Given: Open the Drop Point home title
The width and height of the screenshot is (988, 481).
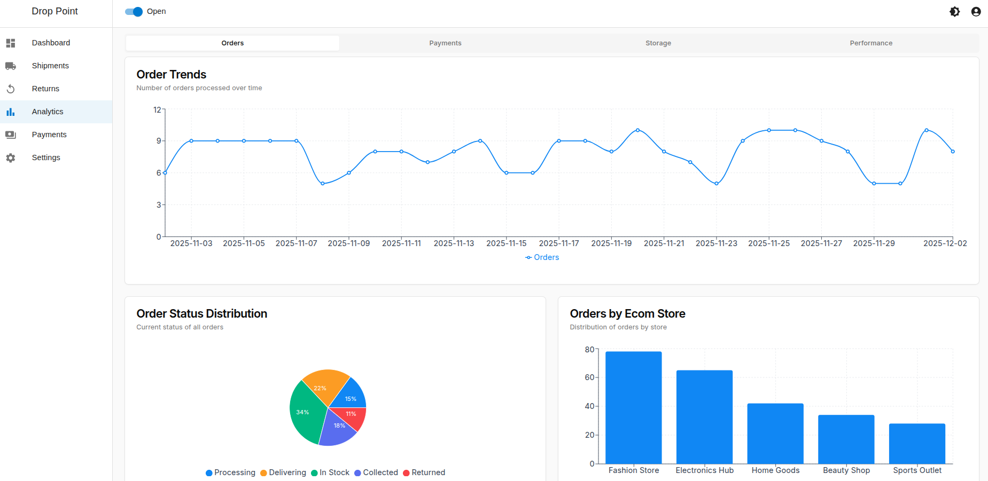Looking at the screenshot, I should pos(55,11).
